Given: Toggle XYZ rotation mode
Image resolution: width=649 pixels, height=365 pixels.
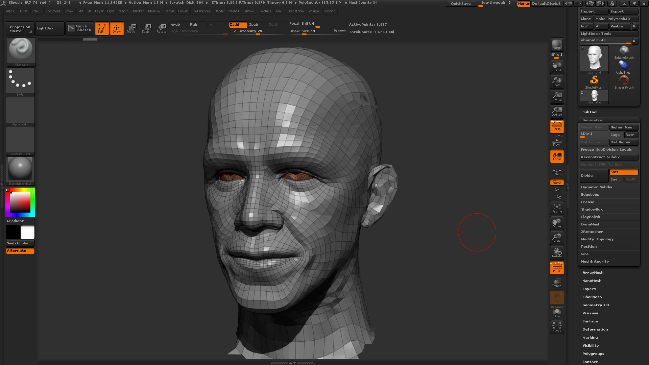Looking at the screenshot, I should (557, 182).
